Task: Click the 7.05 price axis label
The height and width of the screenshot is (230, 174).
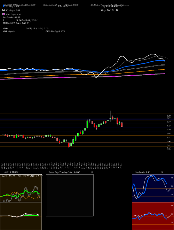Action: [168, 133]
